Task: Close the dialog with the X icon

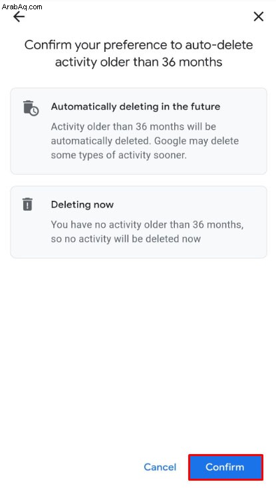Action: tap(259, 17)
